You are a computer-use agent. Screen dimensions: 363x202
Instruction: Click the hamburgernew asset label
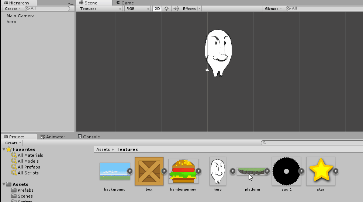[x=183, y=189]
